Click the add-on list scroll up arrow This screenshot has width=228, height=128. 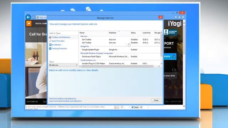(161, 32)
